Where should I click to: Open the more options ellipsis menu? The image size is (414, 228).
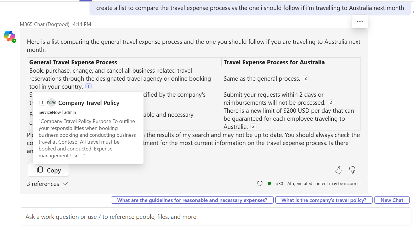click(360, 21)
